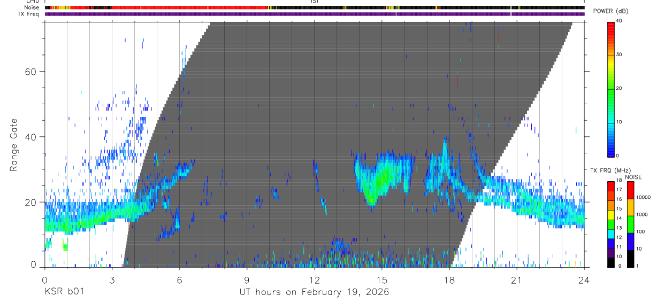Select the red segment of NOISE scale
657x303 pixels.
click(x=630, y=190)
